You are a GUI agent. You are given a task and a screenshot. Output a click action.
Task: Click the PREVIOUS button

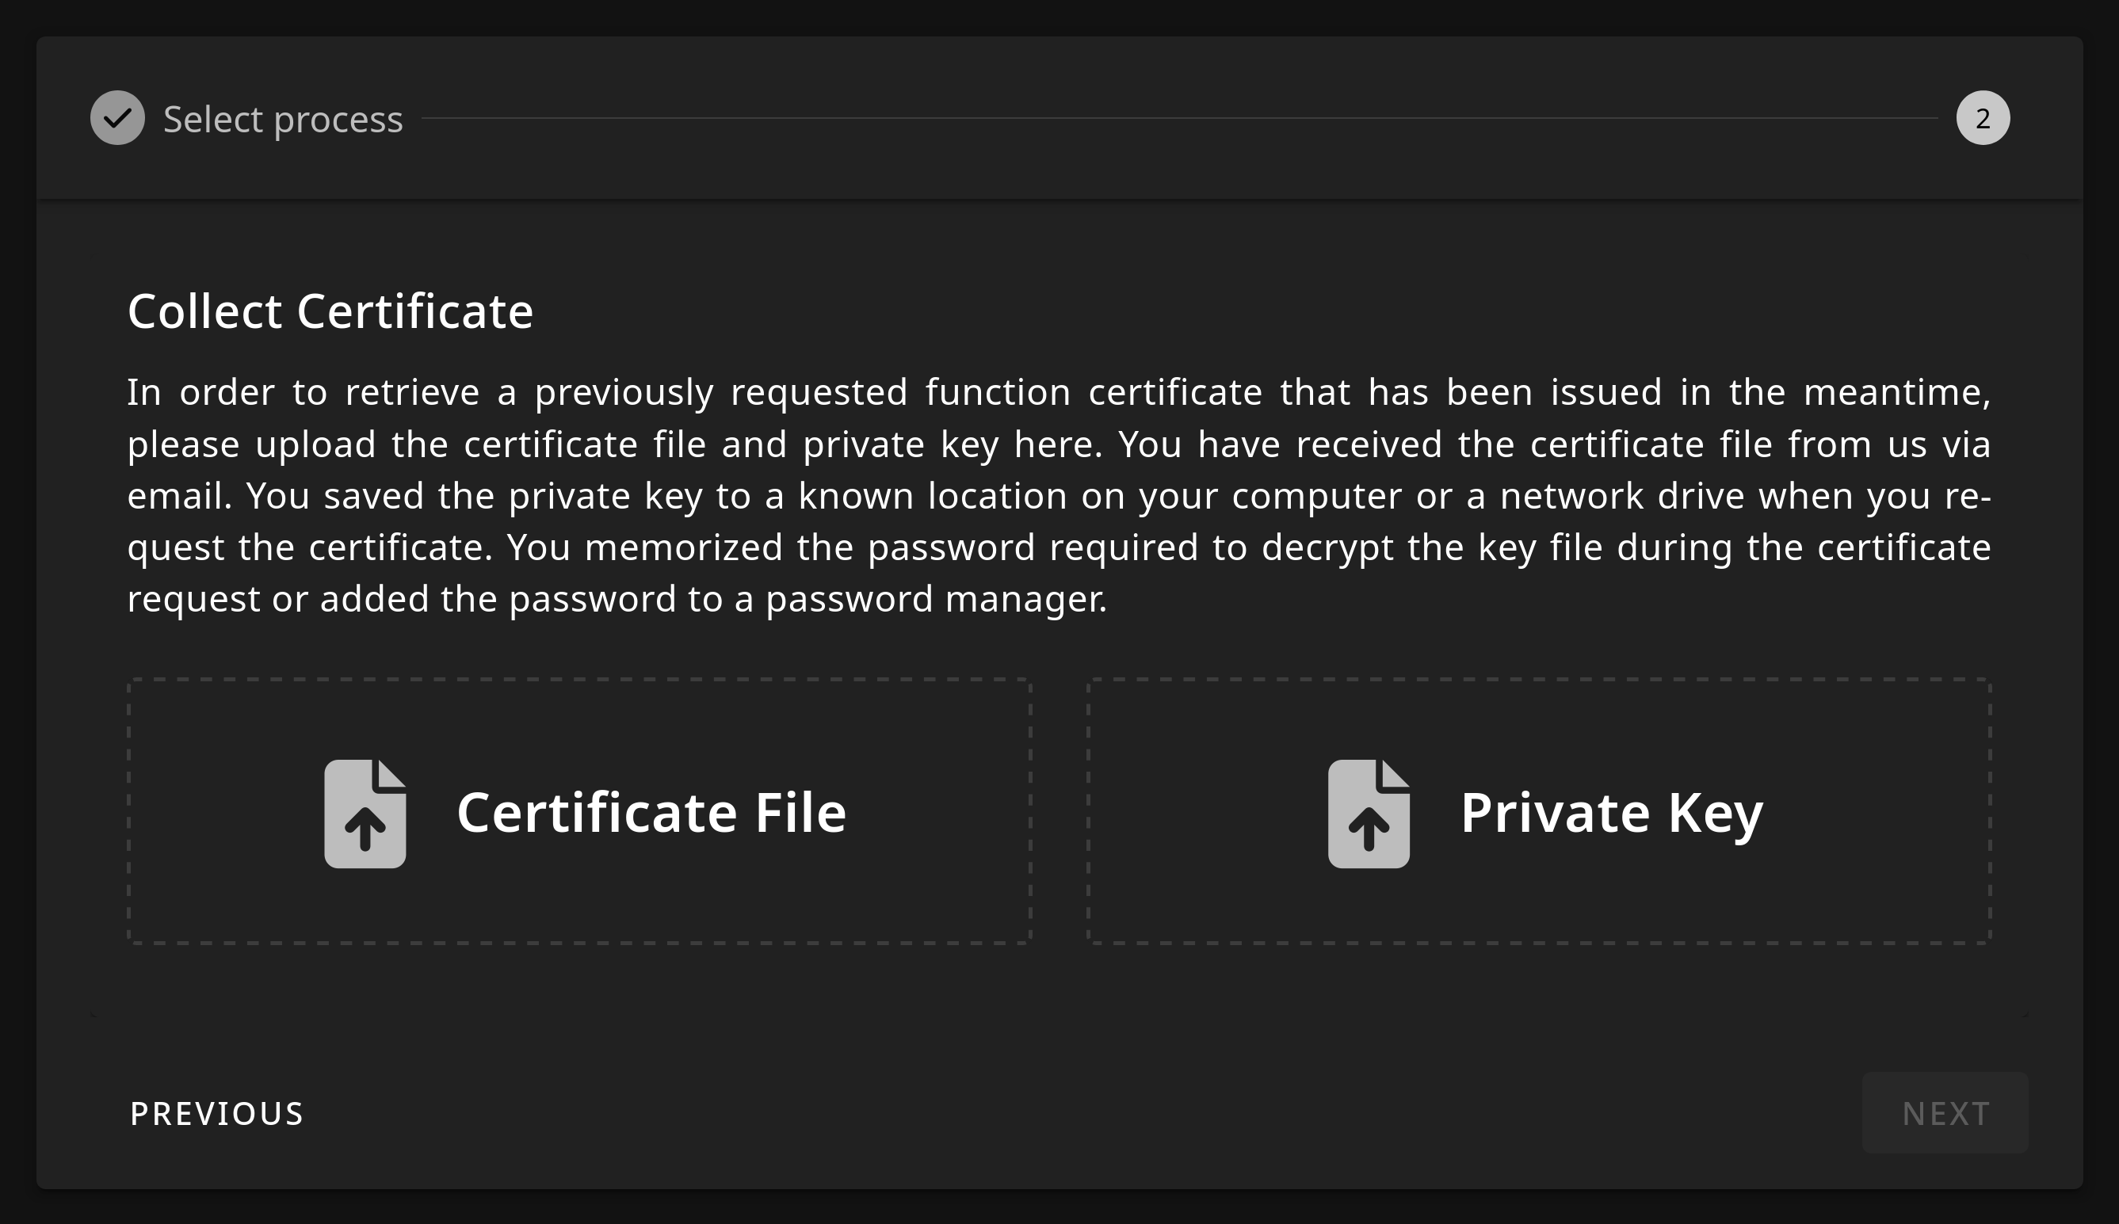tap(217, 1113)
